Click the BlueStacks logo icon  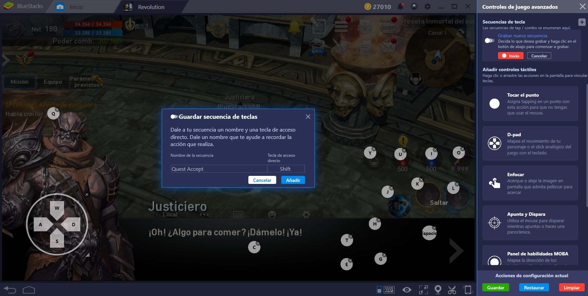pos(8,6)
